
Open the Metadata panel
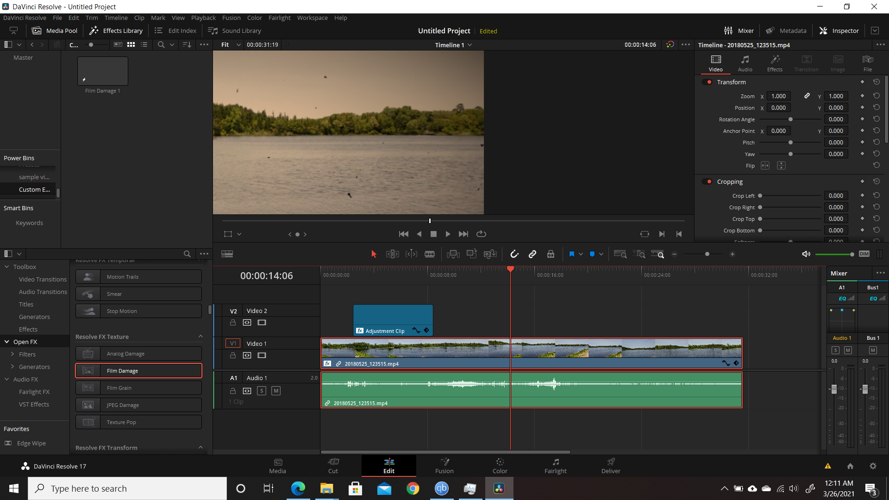tap(786, 31)
